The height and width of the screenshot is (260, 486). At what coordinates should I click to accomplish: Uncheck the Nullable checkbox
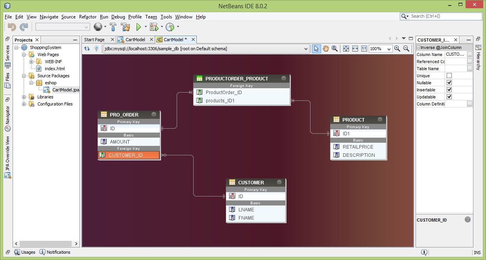pyautogui.click(x=449, y=83)
